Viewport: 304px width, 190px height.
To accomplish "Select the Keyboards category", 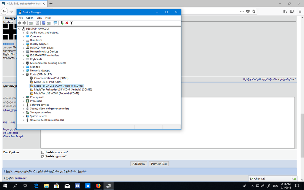I will (x=36, y=59).
